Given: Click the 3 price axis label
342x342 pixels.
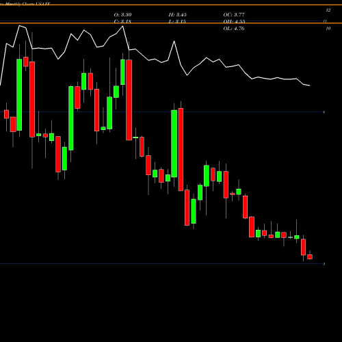Looking at the screenshot, I should tap(324, 264).
